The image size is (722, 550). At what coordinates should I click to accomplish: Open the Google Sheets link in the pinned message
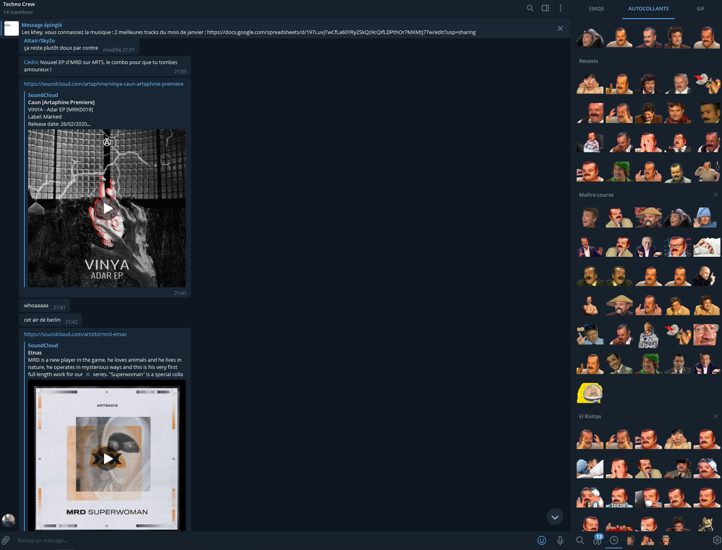(341, 32)
